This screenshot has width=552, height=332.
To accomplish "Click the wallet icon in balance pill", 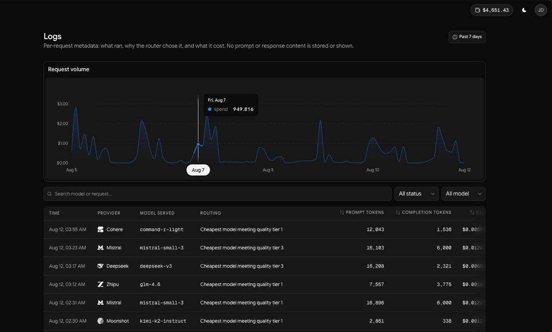I will (477, 10).
